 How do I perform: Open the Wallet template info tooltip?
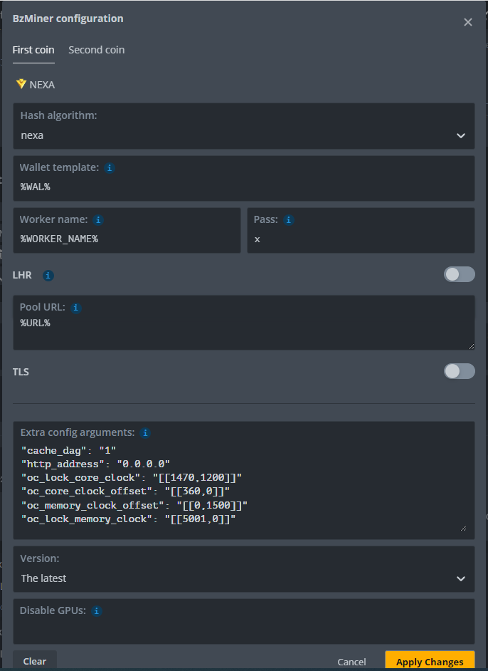point(110,167)
